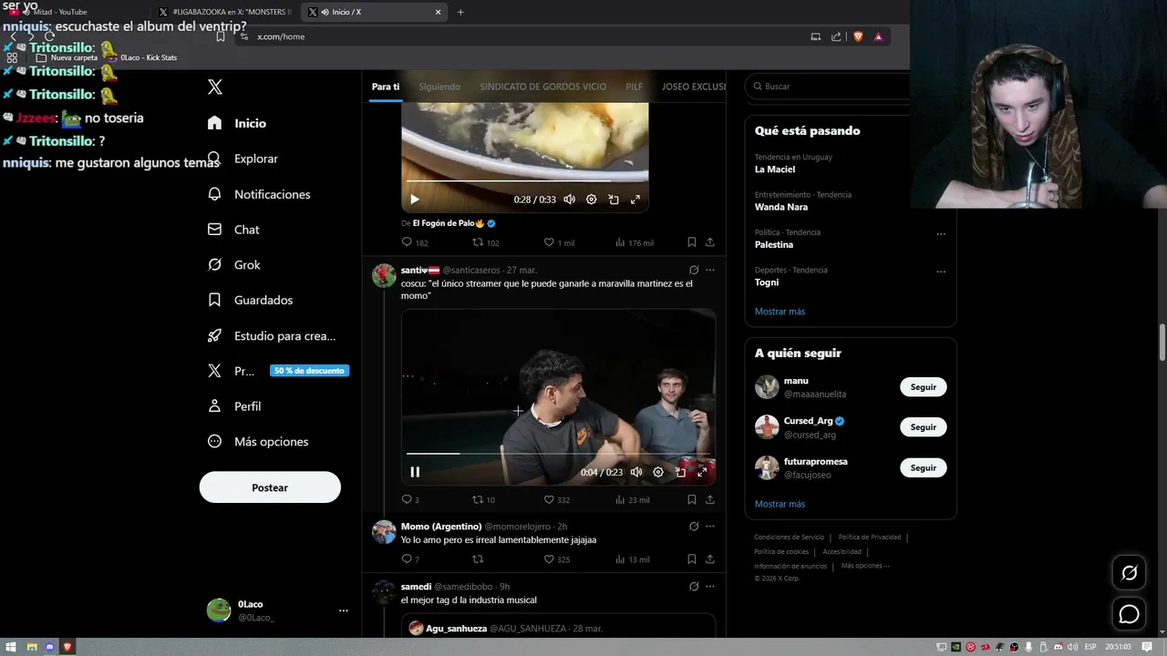Open the 0Laco - Kick Stats bookmark
Screen dimensions: 1167x656
[142, 57]
